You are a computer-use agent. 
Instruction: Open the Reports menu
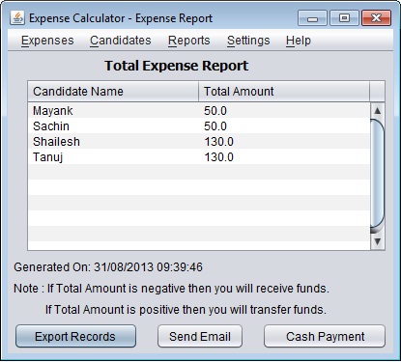(x=188, y=41)
